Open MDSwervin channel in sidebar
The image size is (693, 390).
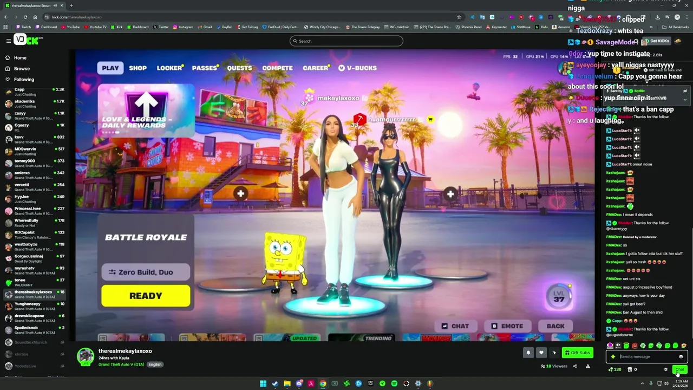[x=34, y=151]
